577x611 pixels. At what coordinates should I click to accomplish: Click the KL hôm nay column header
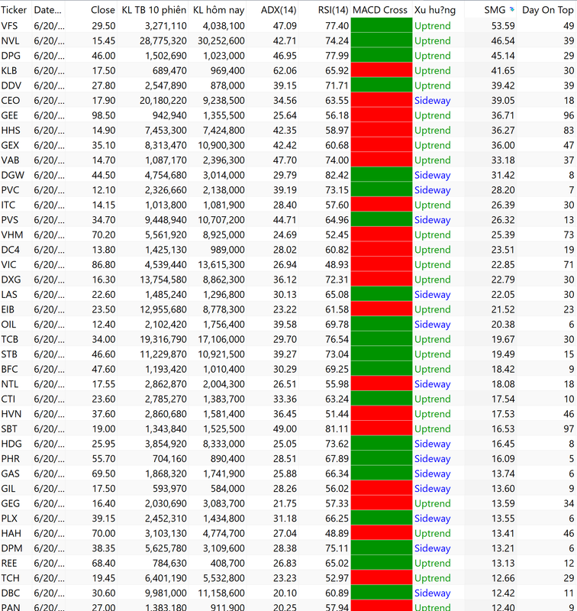point(218,10)
